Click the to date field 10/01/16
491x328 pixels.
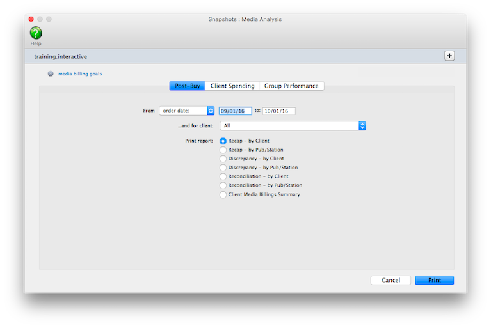[278, 111]
